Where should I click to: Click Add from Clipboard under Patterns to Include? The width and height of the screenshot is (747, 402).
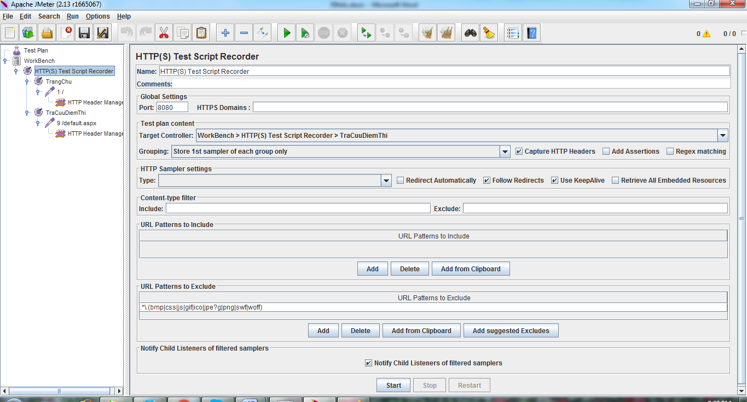pyautogui.click(x=471, y=269)
